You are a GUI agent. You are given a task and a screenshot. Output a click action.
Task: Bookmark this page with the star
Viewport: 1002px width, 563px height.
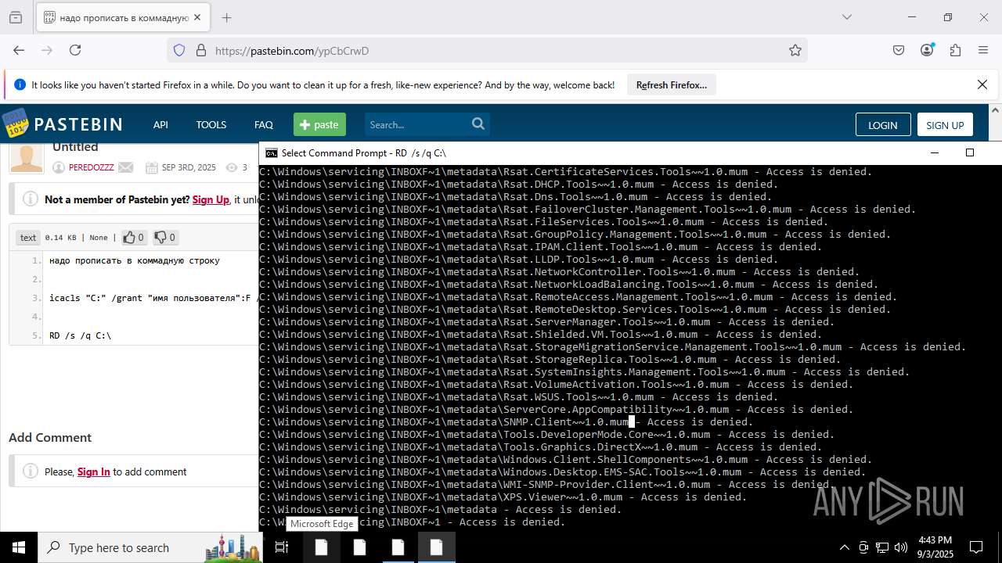tap(795, 50)
